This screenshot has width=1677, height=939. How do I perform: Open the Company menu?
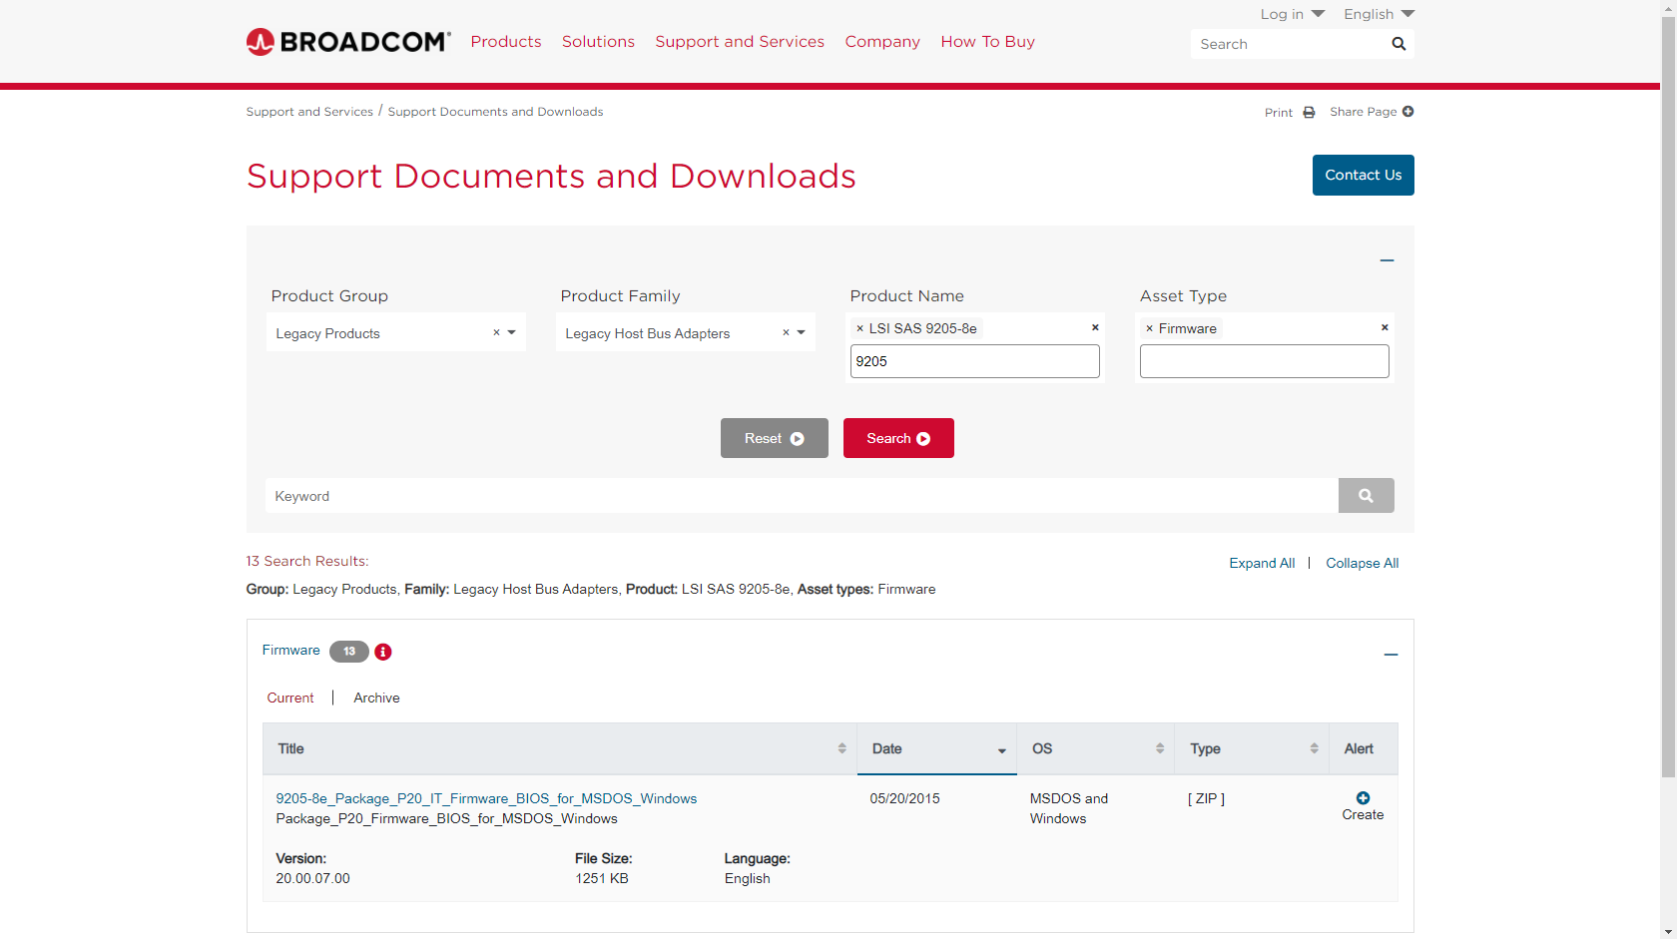pos(882,42)
